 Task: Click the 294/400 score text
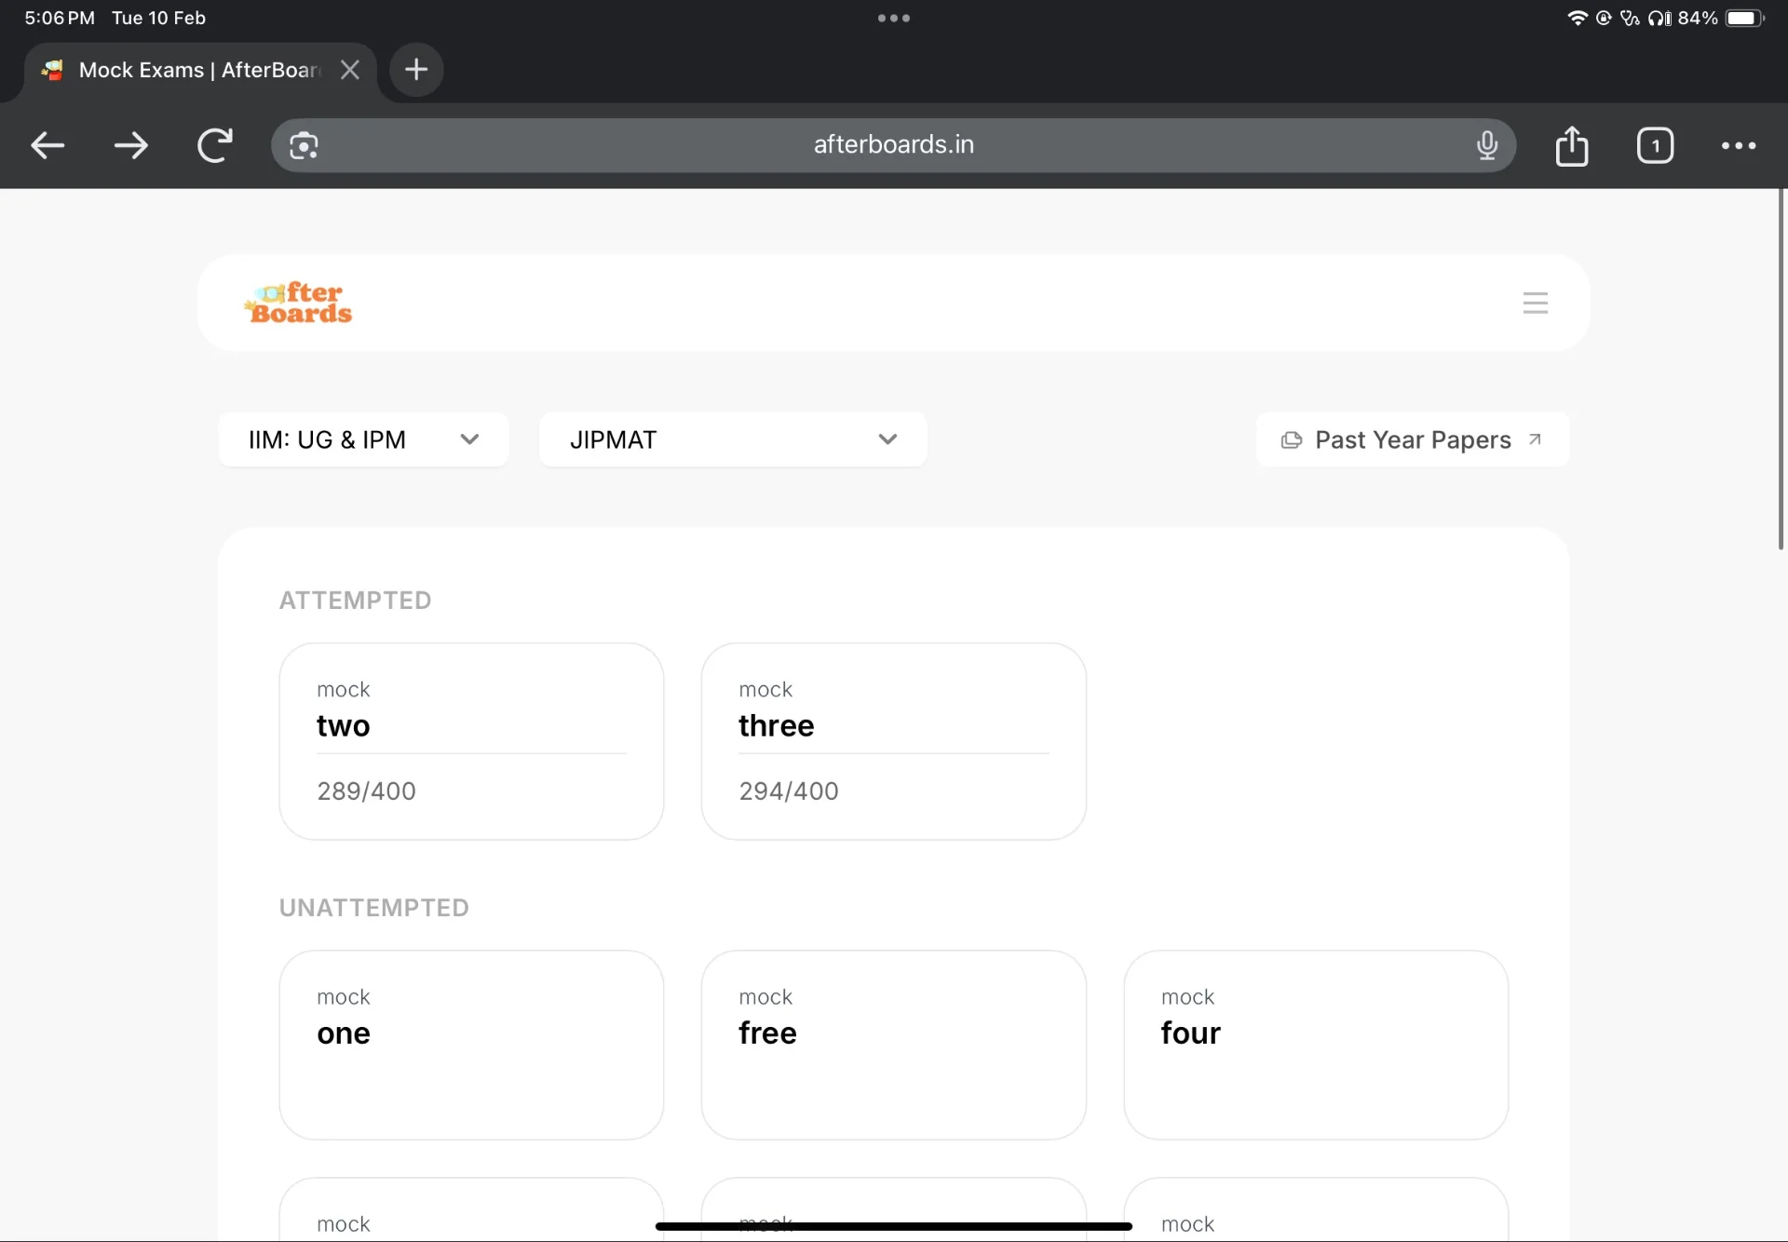(x=789, y=791)
